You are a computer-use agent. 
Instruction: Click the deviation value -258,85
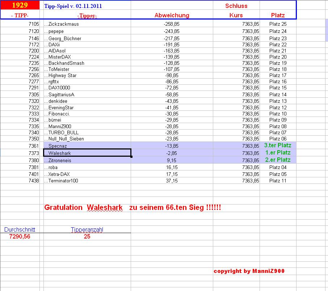point(172,24)
